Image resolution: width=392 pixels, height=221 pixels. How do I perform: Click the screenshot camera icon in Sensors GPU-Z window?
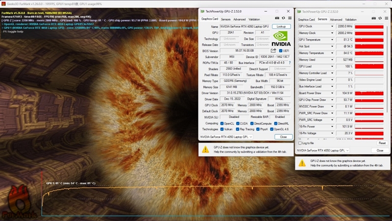pos(373,18)
